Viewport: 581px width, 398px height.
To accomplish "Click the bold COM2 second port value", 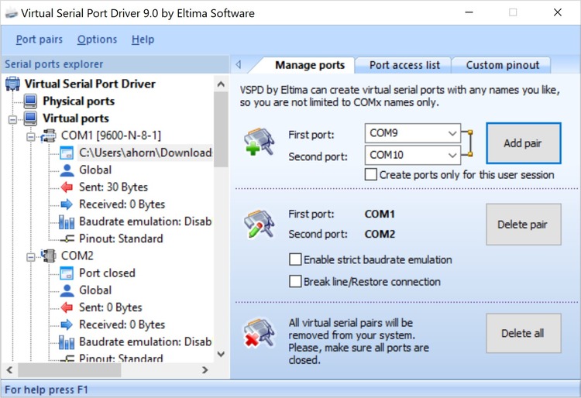I will coord(380,234).
